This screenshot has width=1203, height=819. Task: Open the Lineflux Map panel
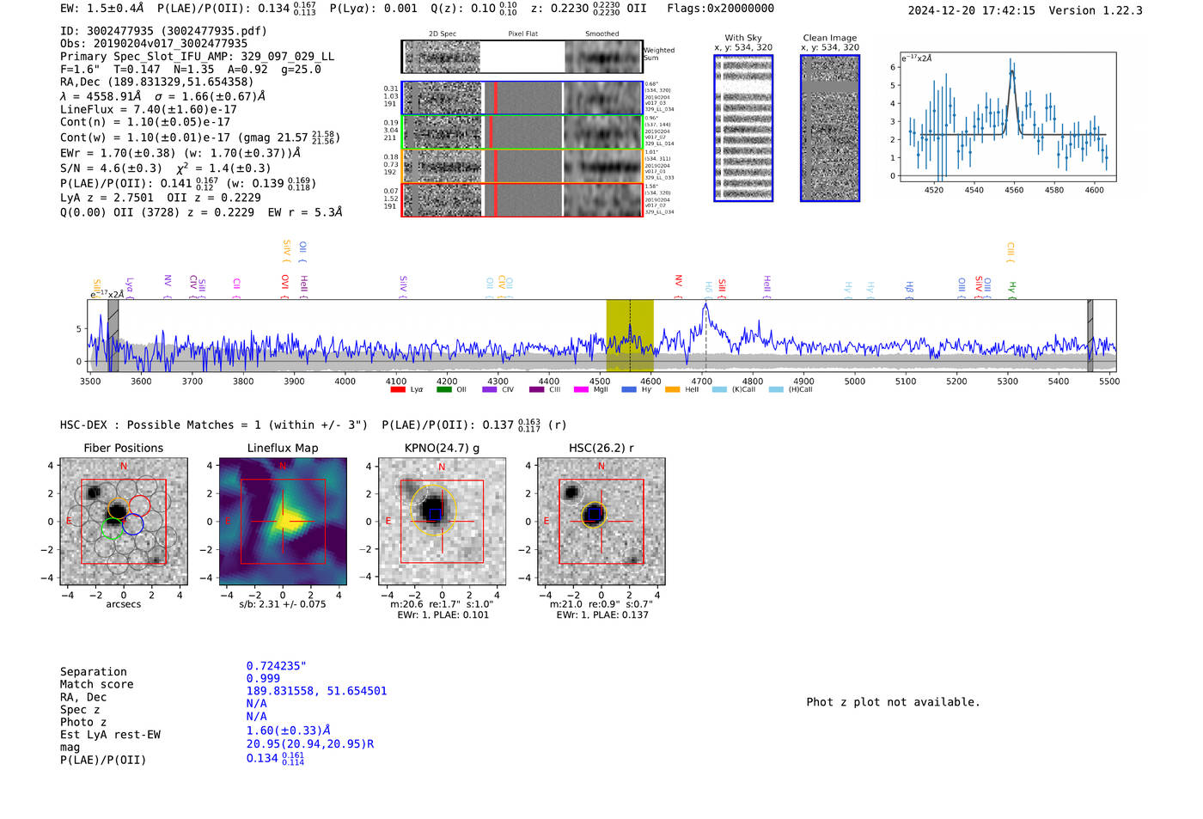click(283, 521)
